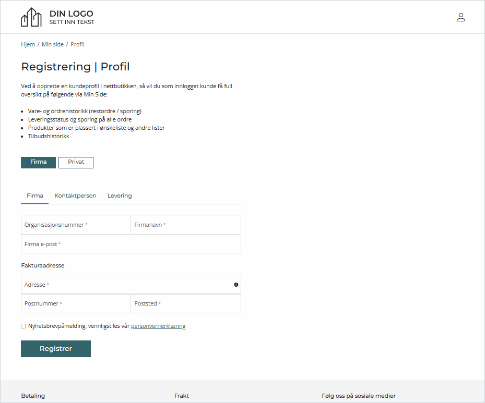
Task: Enable the newsletter signup checkbox
Action: tap(23, 326)
